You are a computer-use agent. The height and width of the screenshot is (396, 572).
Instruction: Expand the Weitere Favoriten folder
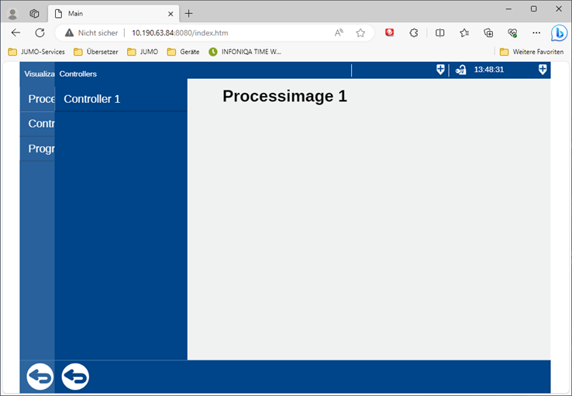531,52
